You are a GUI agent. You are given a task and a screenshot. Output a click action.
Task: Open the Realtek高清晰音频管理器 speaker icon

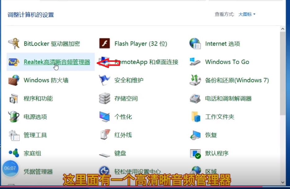point(14,62)
